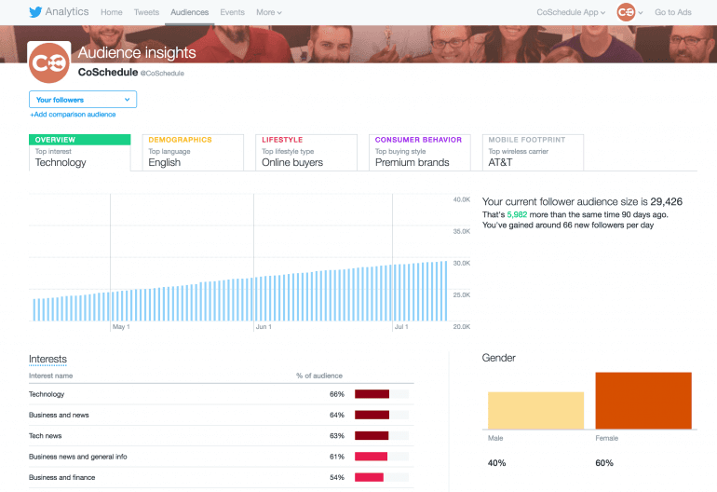
Task: Click the Technology interest row
Action: [222, 394]
